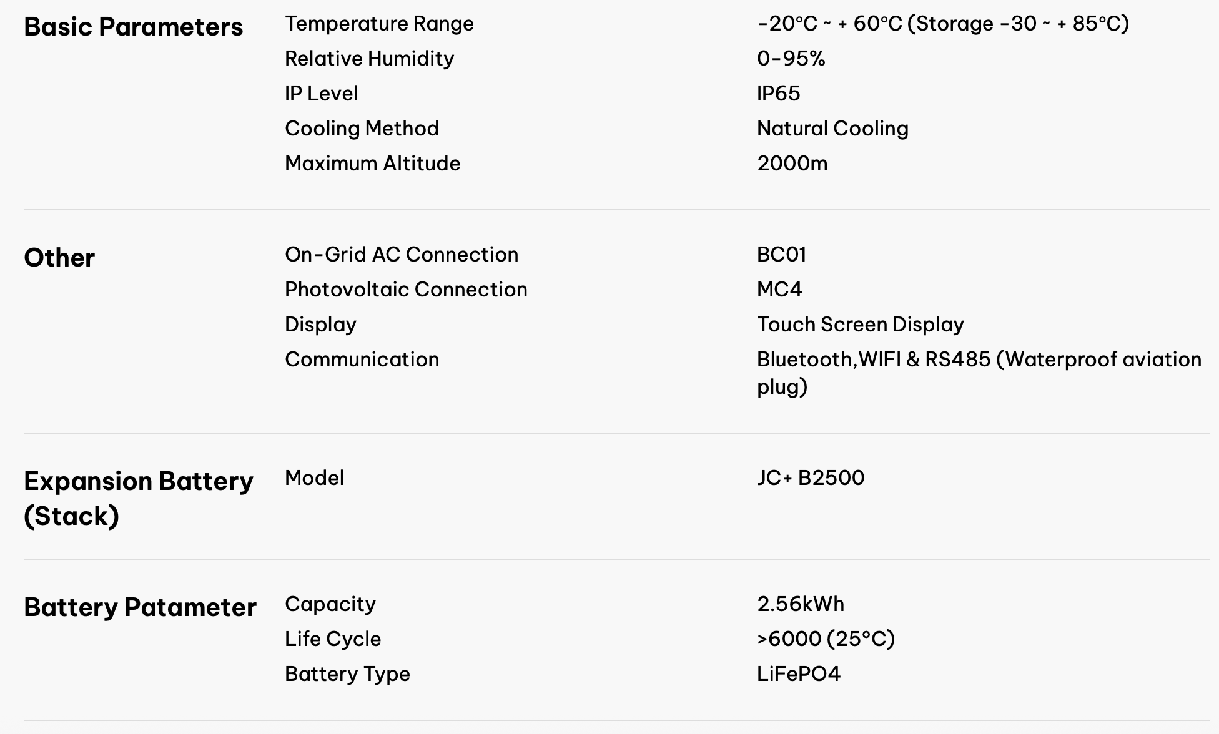1219x734 pixels.
Task: Click the 2000m altitude value
Action: [792, 164]
